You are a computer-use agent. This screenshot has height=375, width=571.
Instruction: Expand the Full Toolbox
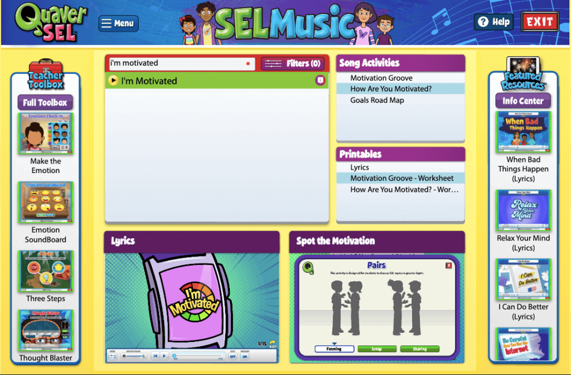tap(45, 102)
